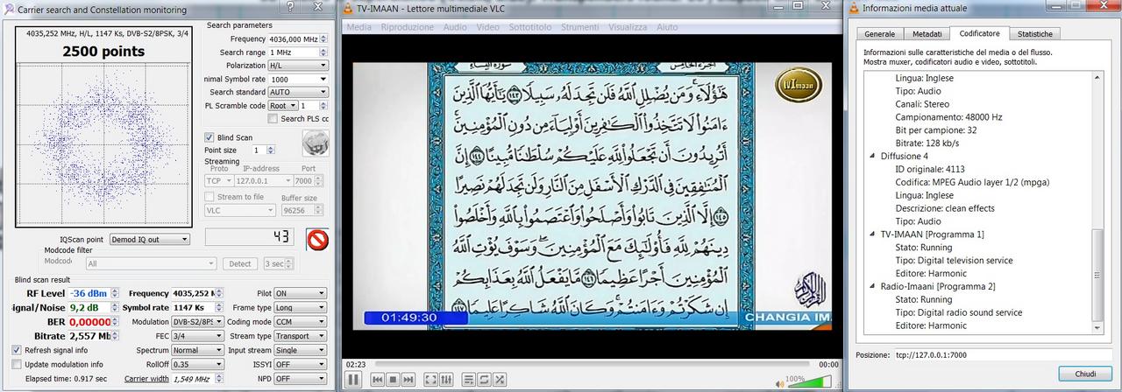
Task: Open IQScan point Demod IQ out dropdown
Action: pos(148,239)
